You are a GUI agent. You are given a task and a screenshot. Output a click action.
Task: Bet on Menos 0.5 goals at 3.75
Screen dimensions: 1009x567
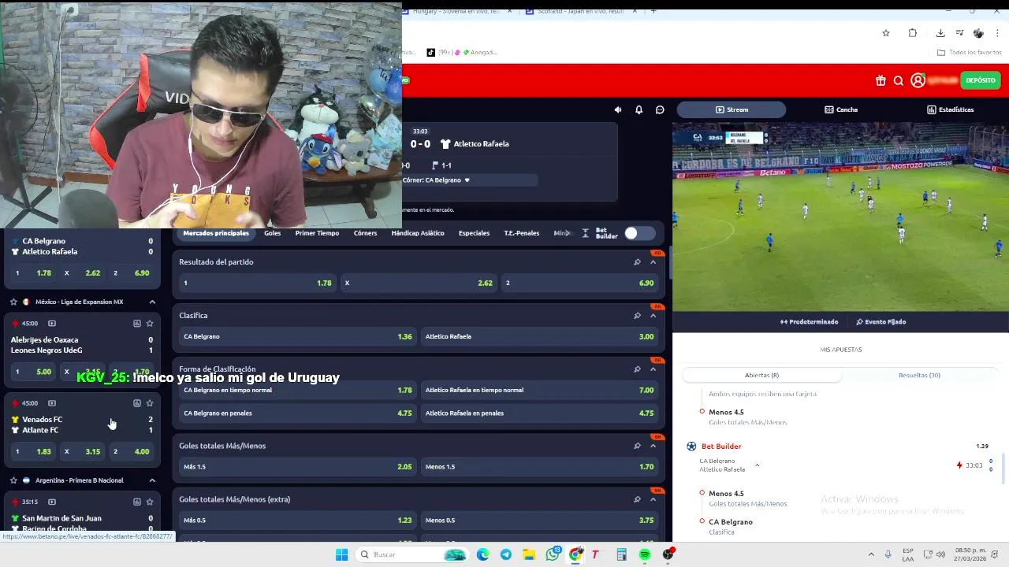point(539,520)
